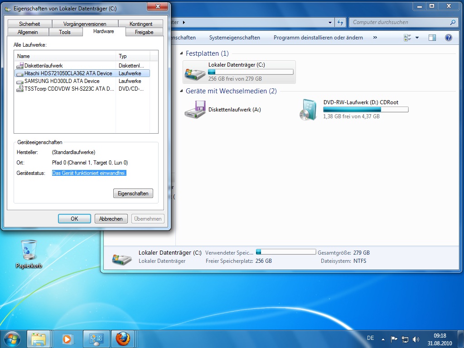
Task: Toggle the preview pane button
Action: (x=432, y=38)
